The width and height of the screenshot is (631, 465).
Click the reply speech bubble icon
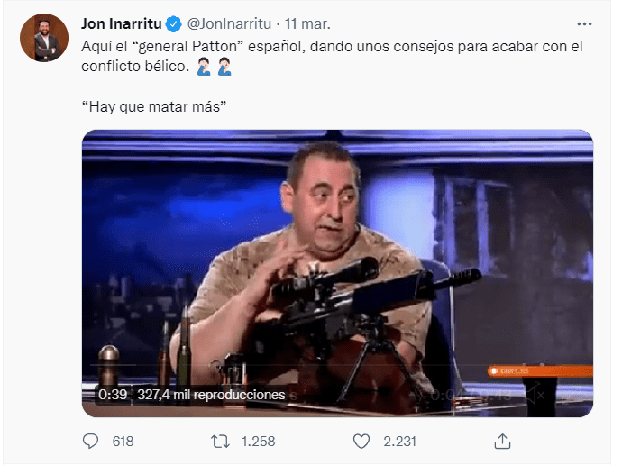coord(90,442)
